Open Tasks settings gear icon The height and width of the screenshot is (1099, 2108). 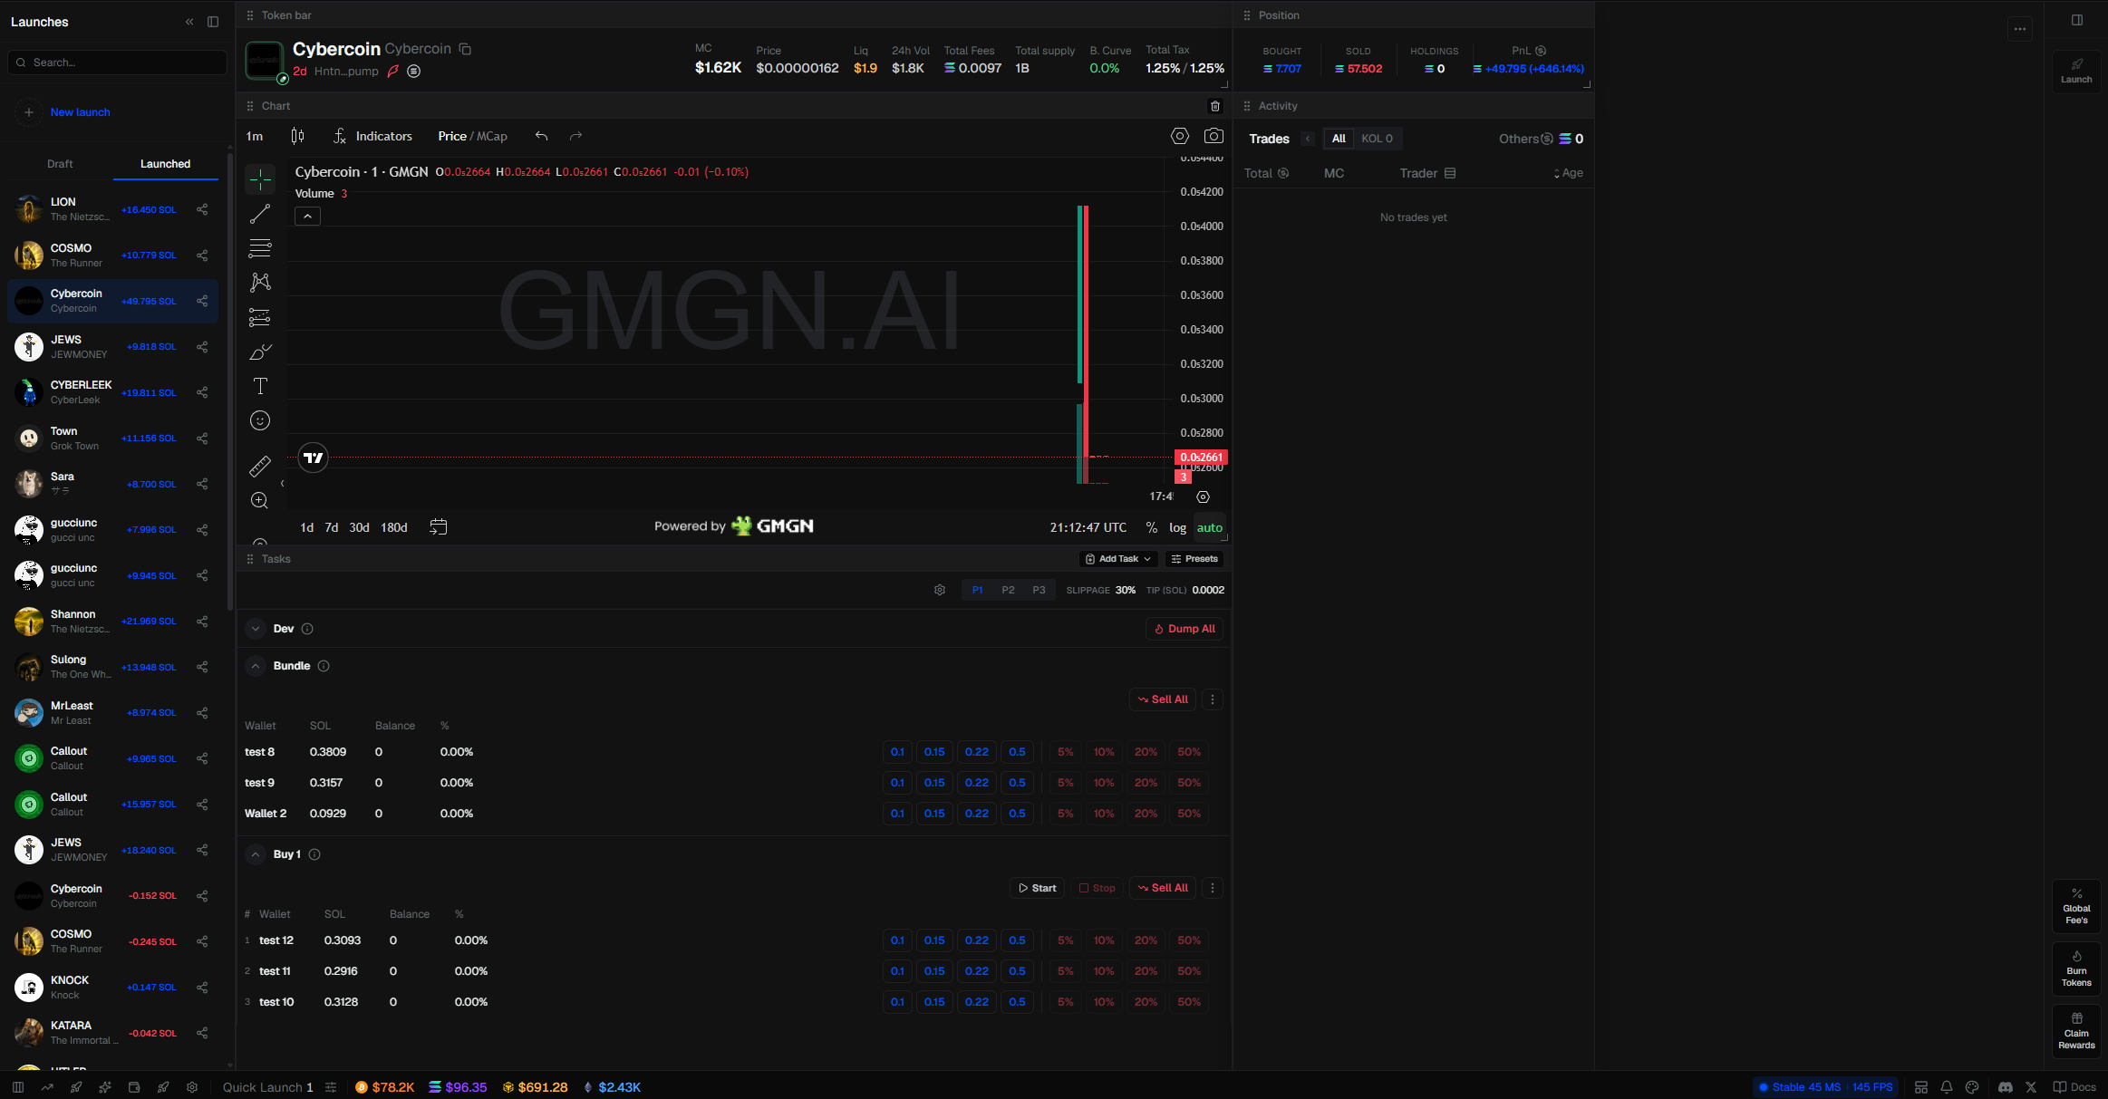click(940, 590)
